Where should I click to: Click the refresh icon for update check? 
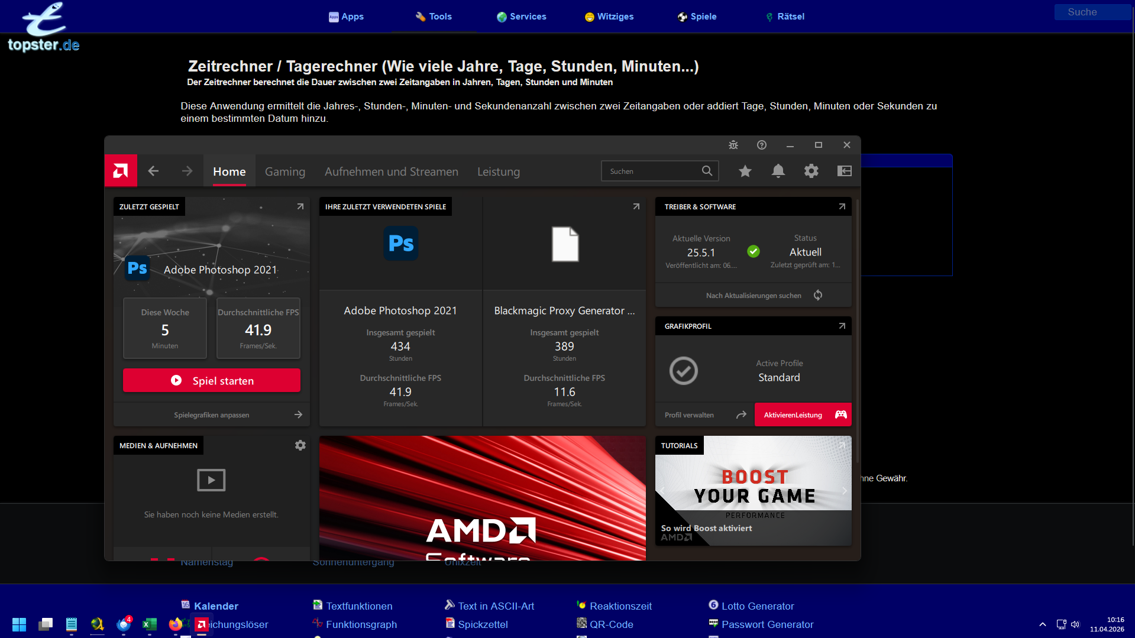pyautogui.click(x=818, y=295)
